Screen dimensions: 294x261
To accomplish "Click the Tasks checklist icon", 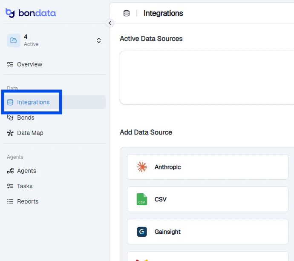I will click(10, 186).
